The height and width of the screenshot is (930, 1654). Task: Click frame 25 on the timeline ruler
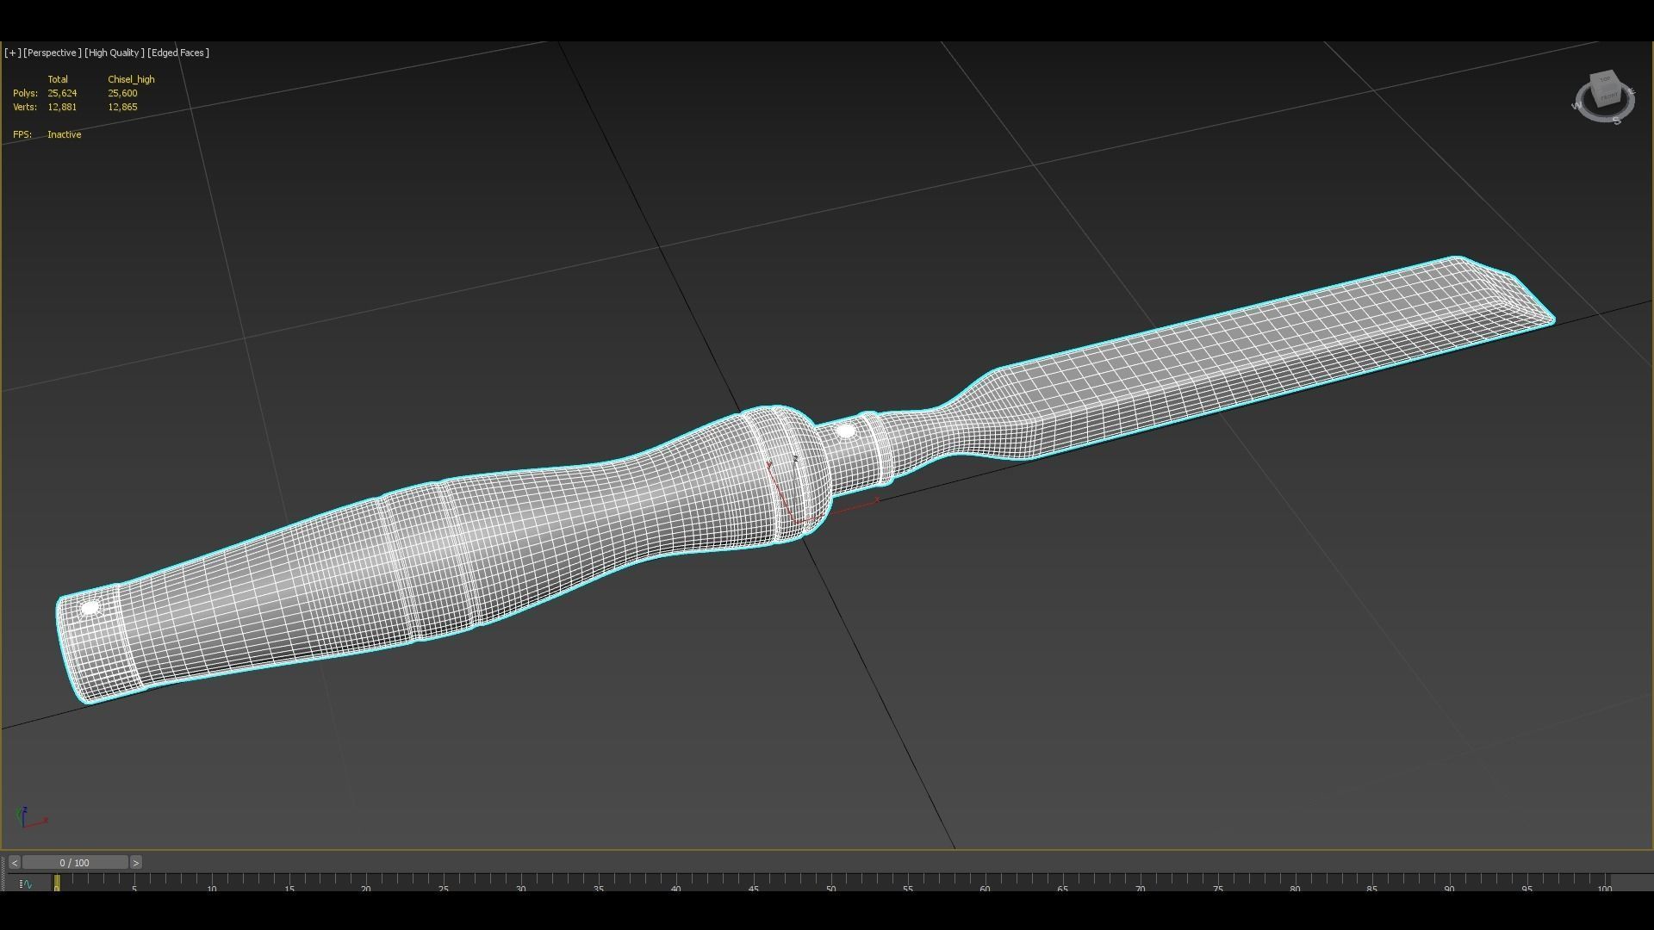[444, 882]
